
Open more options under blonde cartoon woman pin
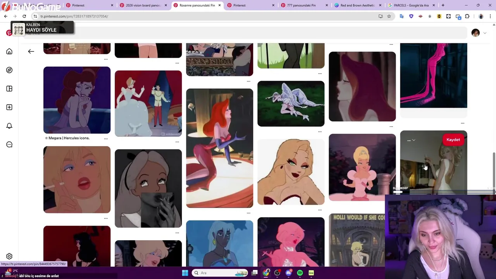[x=320, y=210]
